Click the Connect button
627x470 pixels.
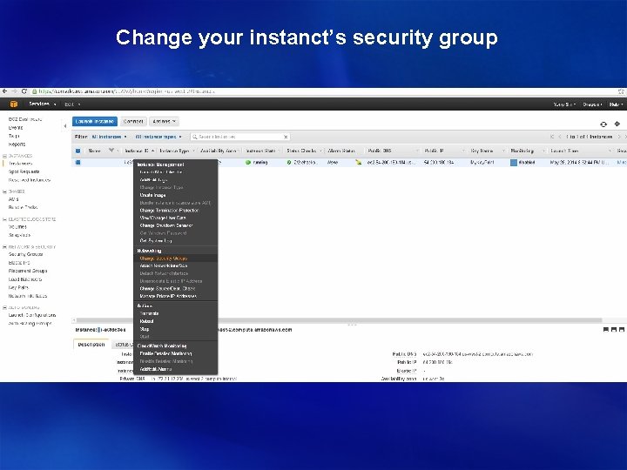[133, 122]
